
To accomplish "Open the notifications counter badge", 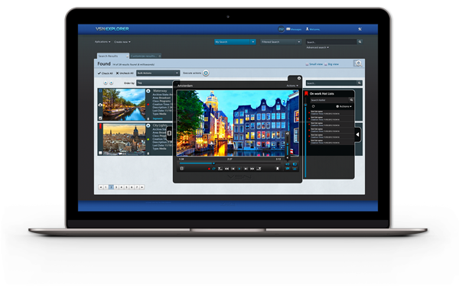I will 281,29.
